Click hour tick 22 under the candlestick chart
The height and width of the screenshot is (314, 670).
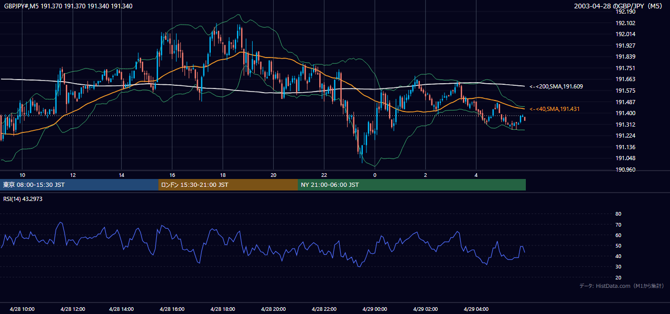tap(324, 175)
